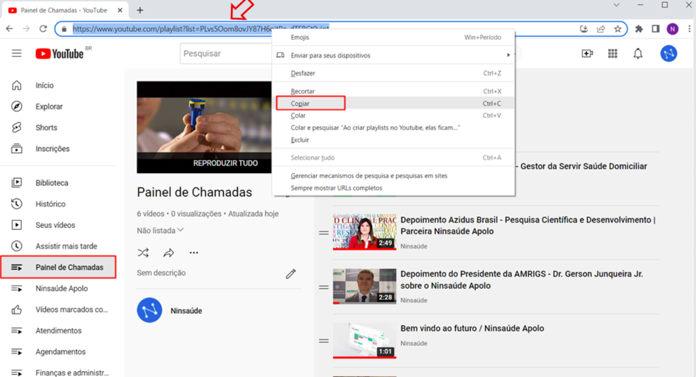Click reorder handle for Bem vindo ao futuro
Image resolution: width=696 pixels, height=377 pixels.
coord(324,341)
